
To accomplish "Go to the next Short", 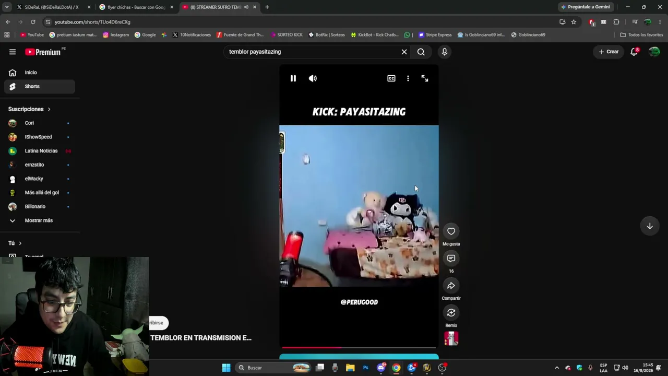I will tap(650, 226).
